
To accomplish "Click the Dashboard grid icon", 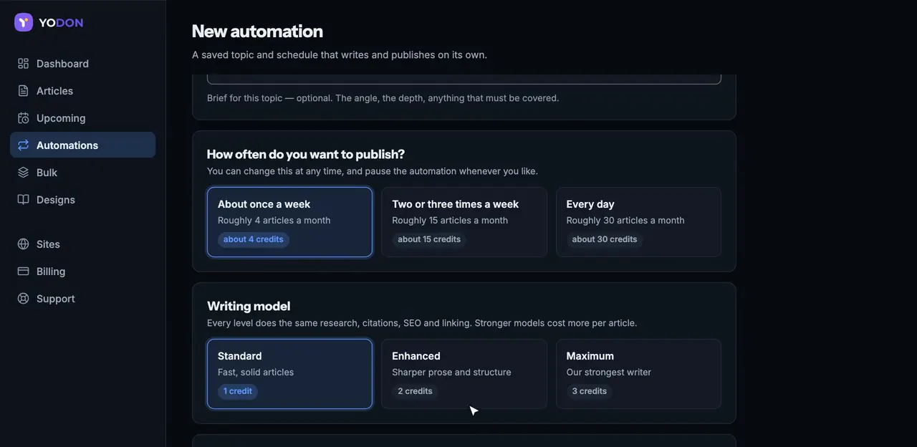I will coord(24,64).
